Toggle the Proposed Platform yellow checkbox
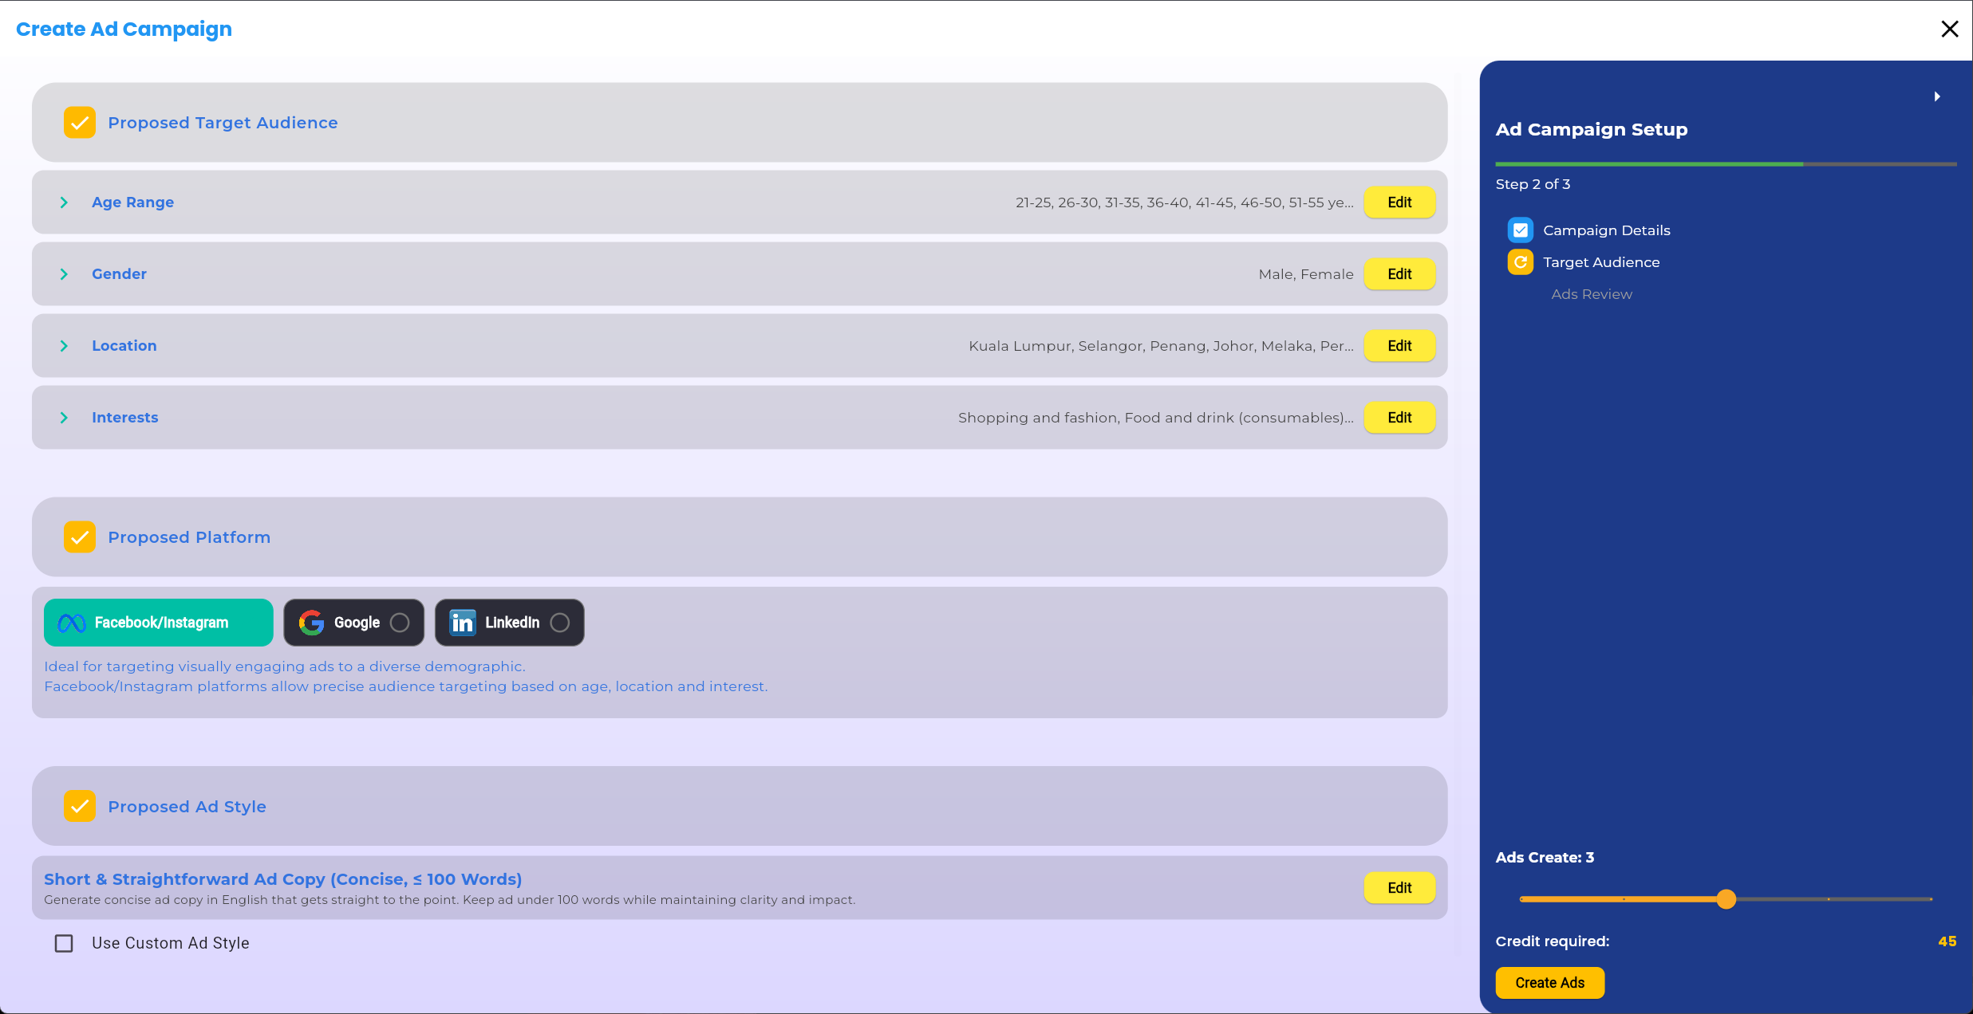1973x1014 pixels. tap(80, 537)
